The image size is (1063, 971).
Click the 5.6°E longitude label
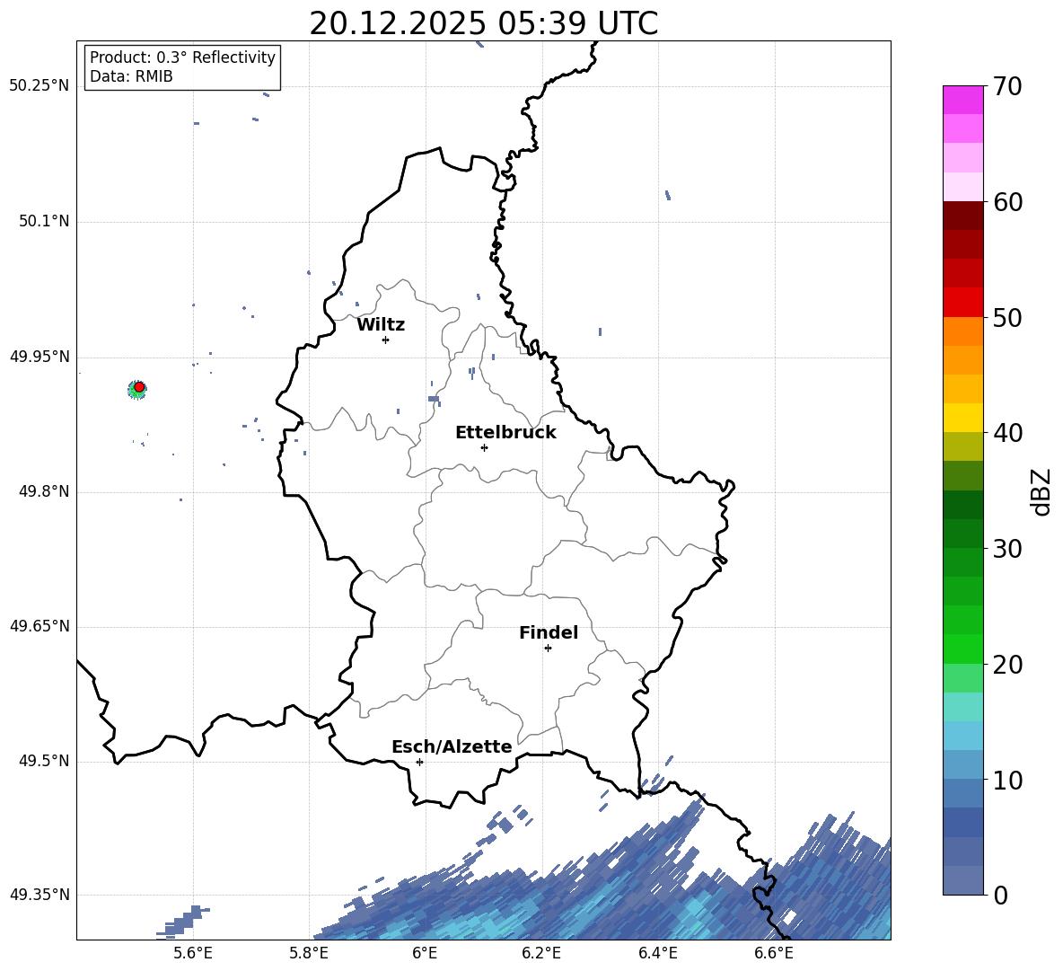point(193,953)
